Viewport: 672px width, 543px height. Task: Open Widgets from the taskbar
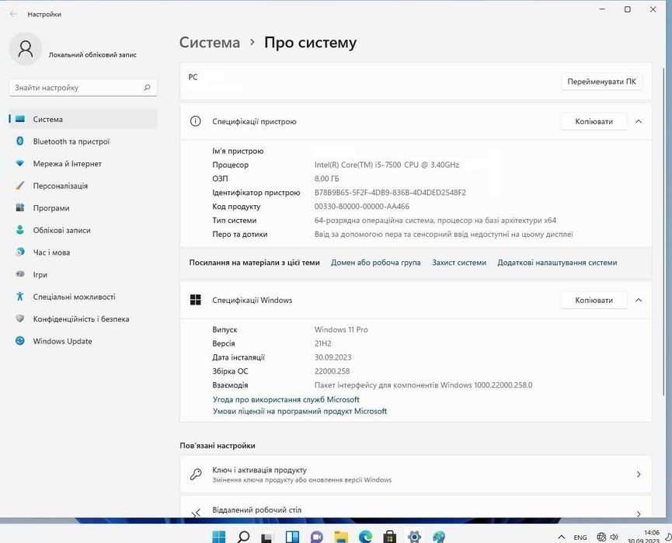pos(292,537)
